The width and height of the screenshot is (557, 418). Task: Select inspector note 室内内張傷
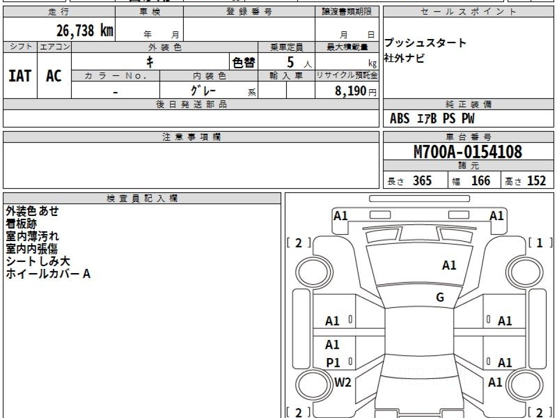tap(32, 249)
